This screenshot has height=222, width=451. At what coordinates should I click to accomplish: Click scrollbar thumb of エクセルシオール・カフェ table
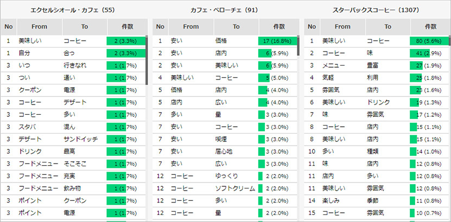tap(147, 60)
